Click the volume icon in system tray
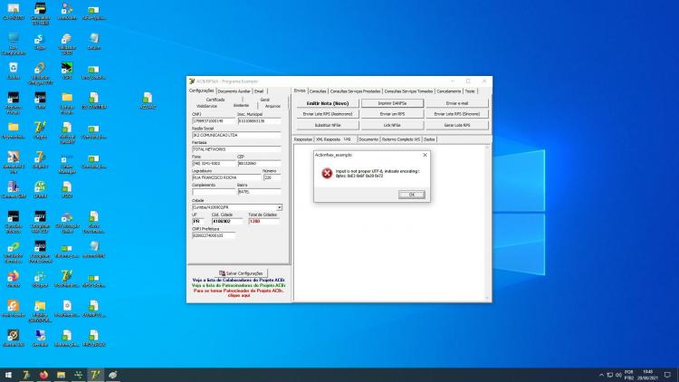Screen dimensions: 679x382 [x=618, y=375]
